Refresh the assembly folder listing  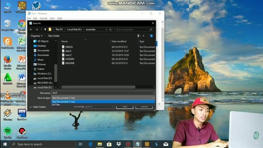pos(111,30)
